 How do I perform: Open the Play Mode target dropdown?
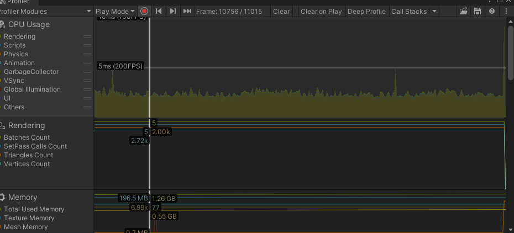pos(116,11)
